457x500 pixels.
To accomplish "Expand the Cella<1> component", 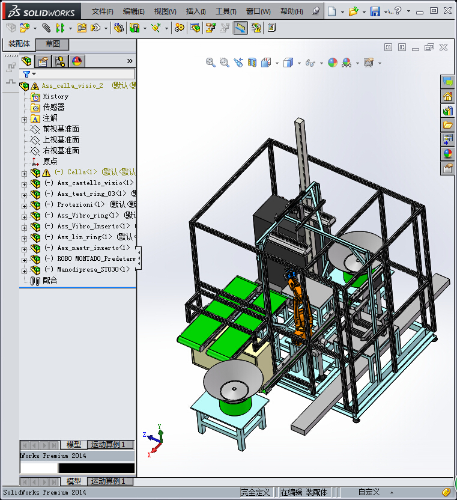I will coord(24,174).
